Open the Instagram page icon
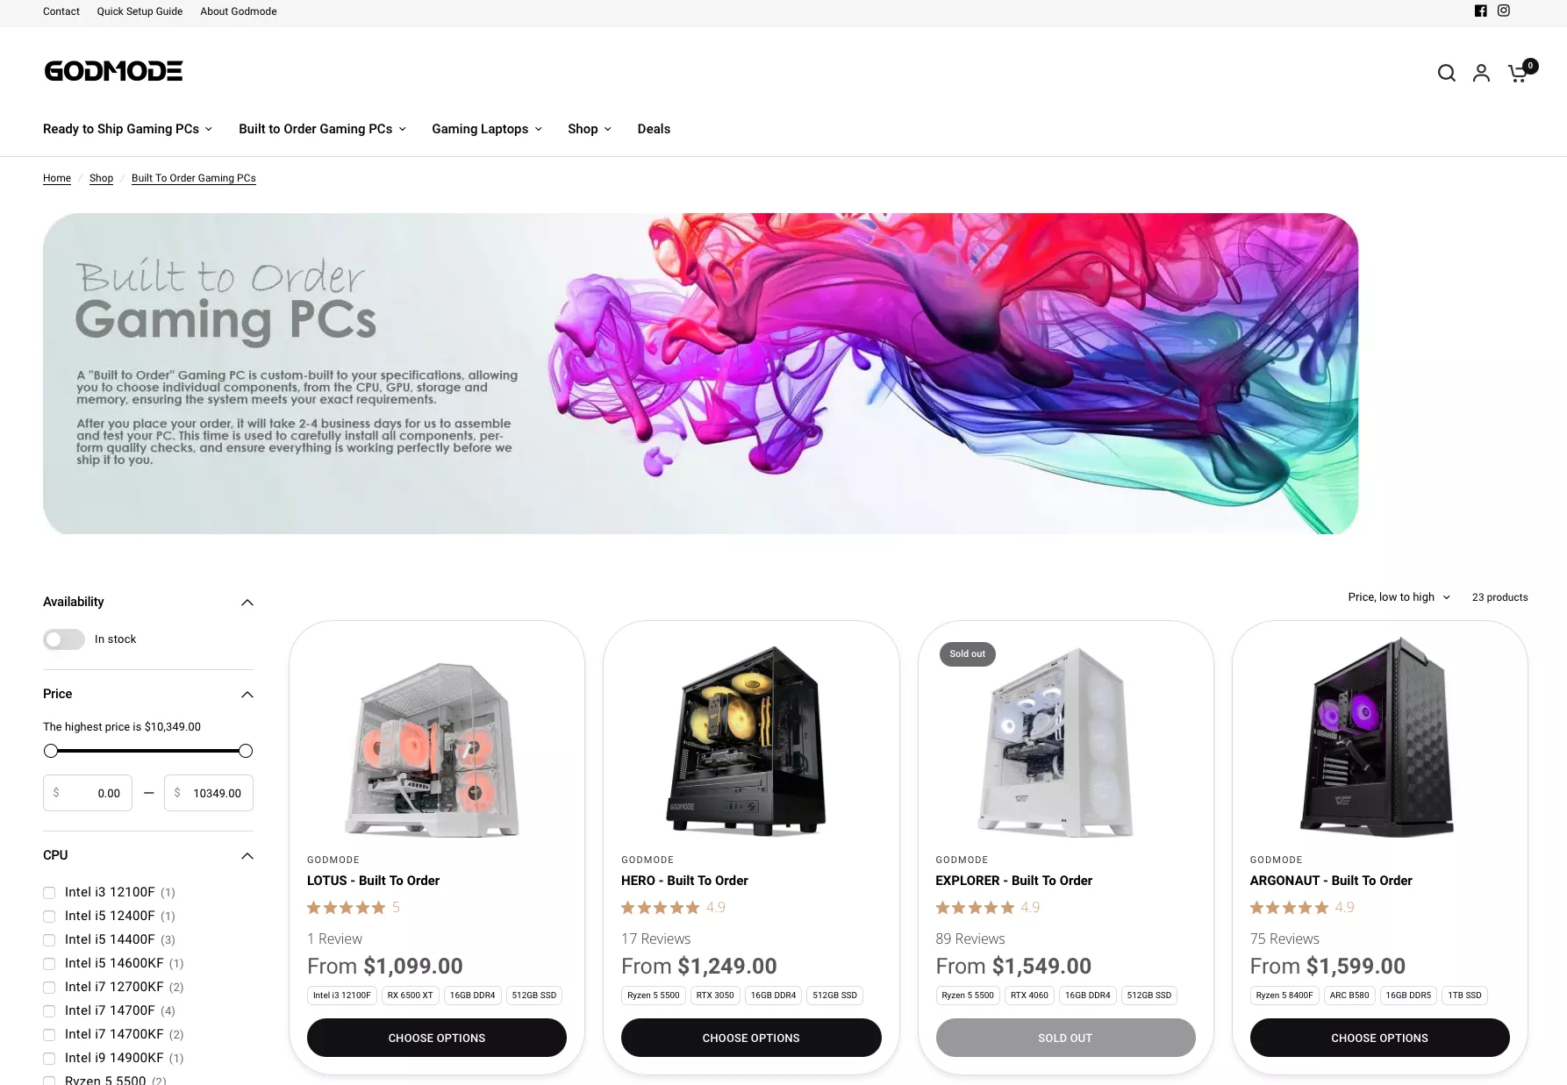Viewport: 1567px width, 1085px height. (x=1503, y=11)
